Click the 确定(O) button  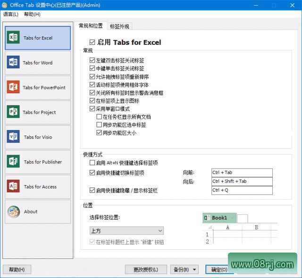219,270
